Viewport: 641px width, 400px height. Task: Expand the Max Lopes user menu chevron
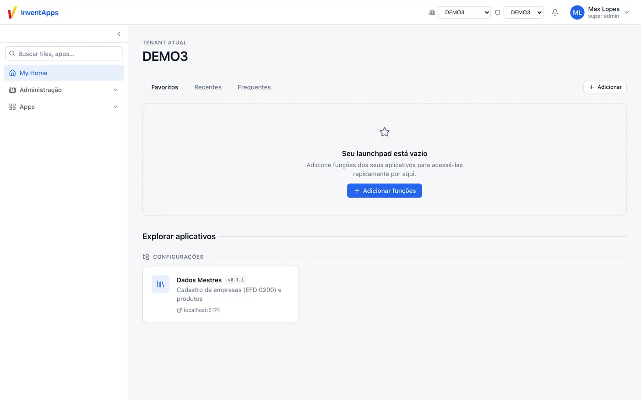pyautogui.click(x=627, y=12)
